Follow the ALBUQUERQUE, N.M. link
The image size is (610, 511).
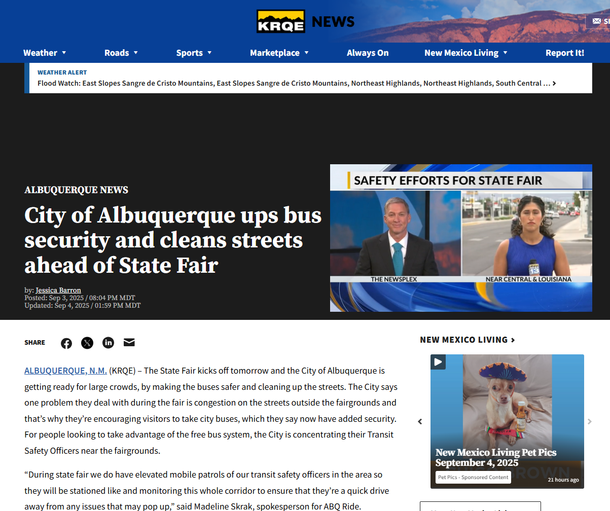click(65, 371)
